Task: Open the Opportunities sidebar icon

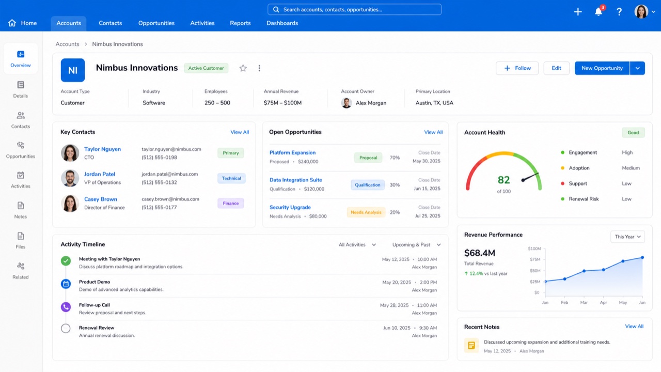Action: [21, 145]
